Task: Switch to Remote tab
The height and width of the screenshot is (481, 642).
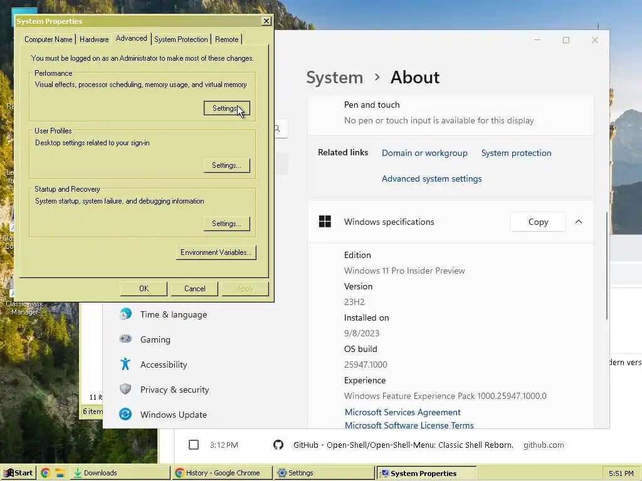Action: pos(226,39)
